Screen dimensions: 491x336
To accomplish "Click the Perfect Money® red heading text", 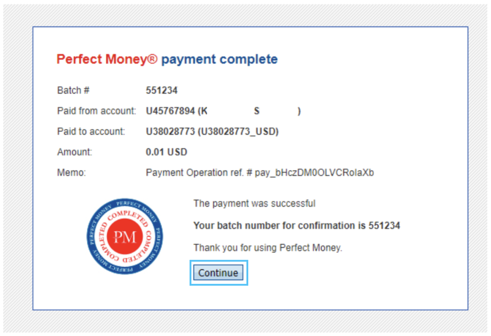I will click(107, 59).
